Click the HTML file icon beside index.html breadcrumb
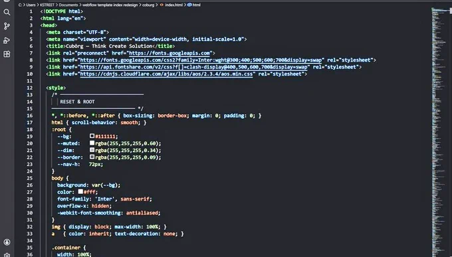The image size is (452, 257). click(x=162, y=5)
